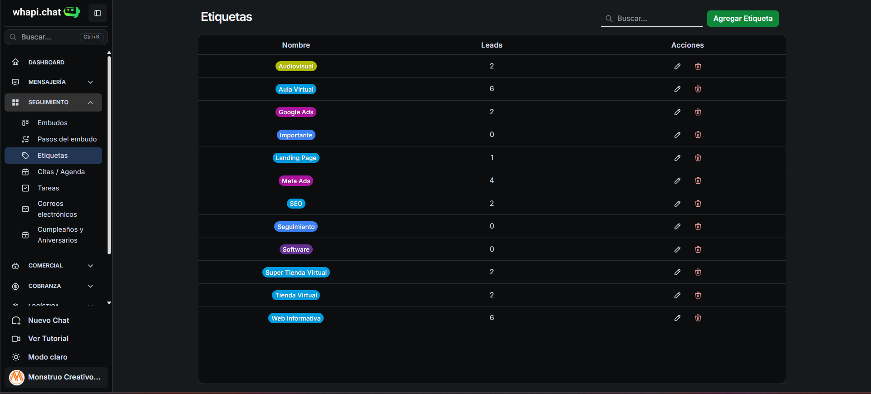Edit the Seguimiento tag
The height and width of the screenshot is (394, 871).
677,226
